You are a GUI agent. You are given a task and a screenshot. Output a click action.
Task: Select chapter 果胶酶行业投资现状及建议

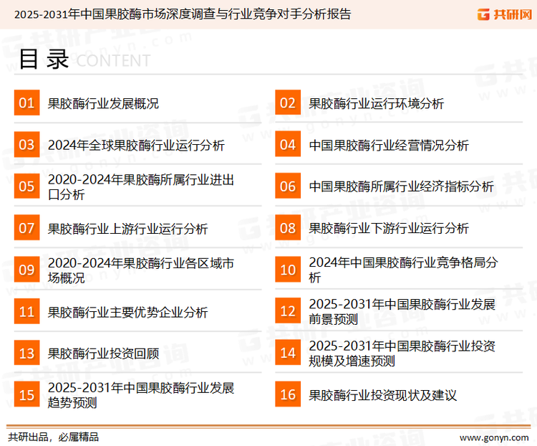(382, 396)
